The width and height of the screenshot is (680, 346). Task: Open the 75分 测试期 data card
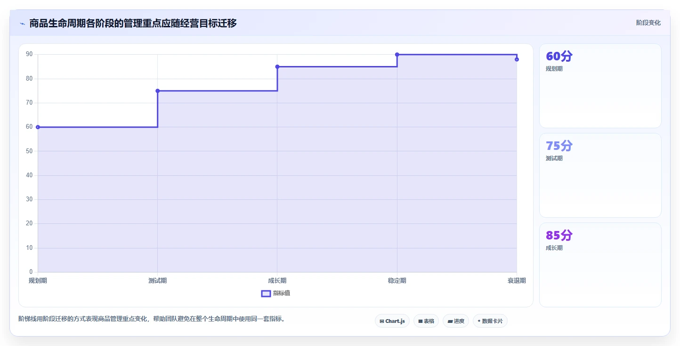pyautogui.click(x=600, y=175)
